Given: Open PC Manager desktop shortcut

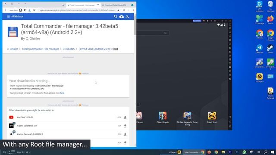Looking at the screenshot, I should point(260,19).
